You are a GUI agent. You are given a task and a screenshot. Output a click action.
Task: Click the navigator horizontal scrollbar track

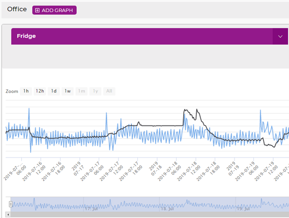click(150, 214)
